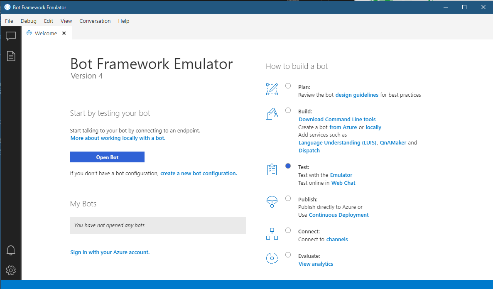Click 'You have not opened any bots' box
The image size is (493, 289).
(x=158, y=225)
